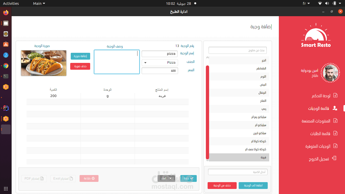The image size is (345, 194).
Task: Click the الكمية column header
Action: (53, 90)
